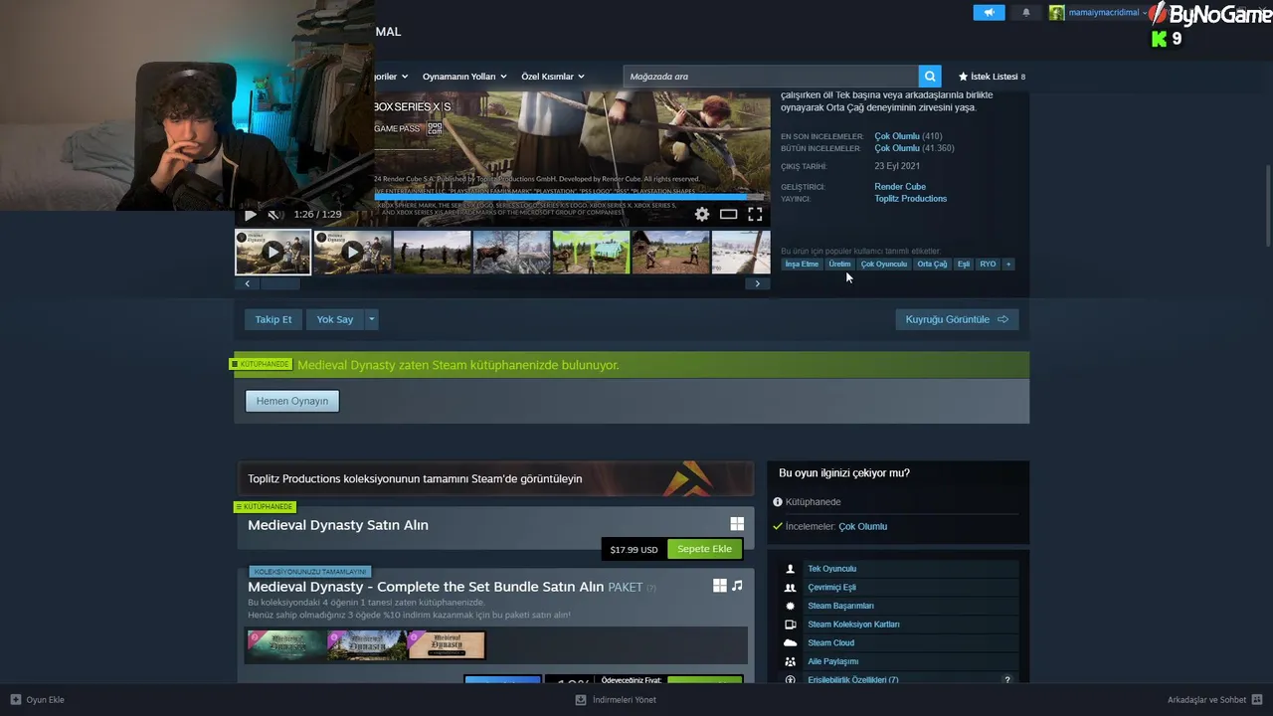Open the notifications bell
This screenshot has width=1273, height=716.
1026,12
